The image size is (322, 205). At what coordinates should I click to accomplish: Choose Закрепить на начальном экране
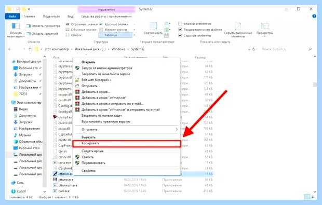tap(106, 74)
